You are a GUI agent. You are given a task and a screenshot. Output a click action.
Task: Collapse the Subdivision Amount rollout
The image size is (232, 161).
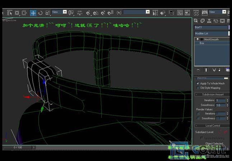[x=213, y=94]
